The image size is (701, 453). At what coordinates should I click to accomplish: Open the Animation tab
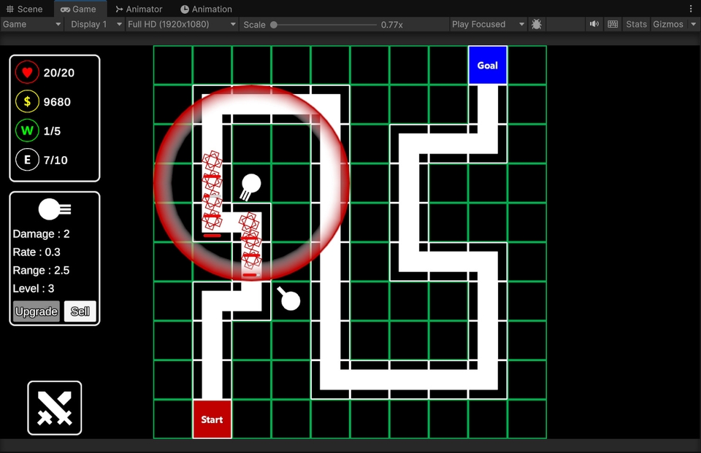(x=206, y=9)
